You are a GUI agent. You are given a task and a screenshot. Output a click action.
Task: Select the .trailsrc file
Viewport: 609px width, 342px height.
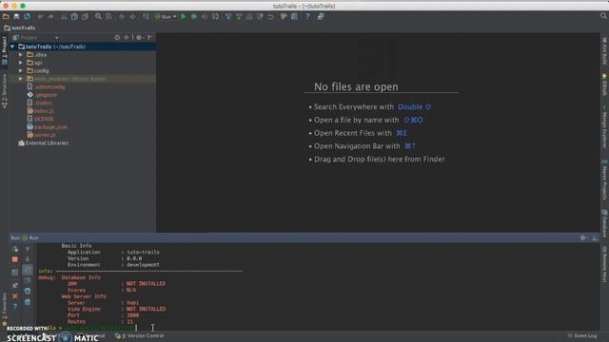(x=44, y=103)
